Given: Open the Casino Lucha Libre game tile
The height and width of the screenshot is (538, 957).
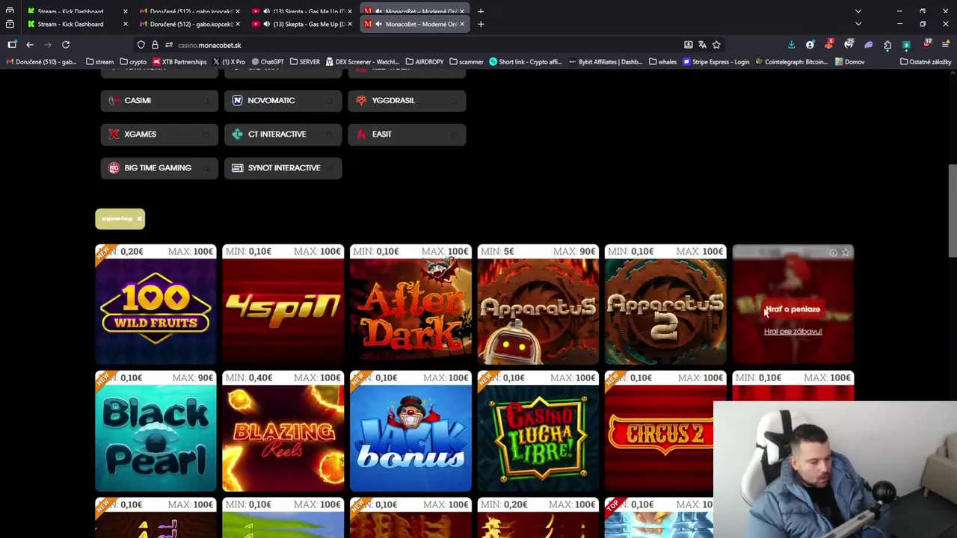Looking at the screenshot, I should pyautogui.click(x=538, y=431).
